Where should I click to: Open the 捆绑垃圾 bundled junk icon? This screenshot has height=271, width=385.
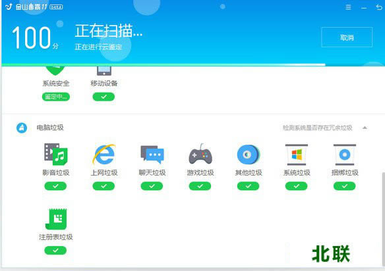[345, 155]
